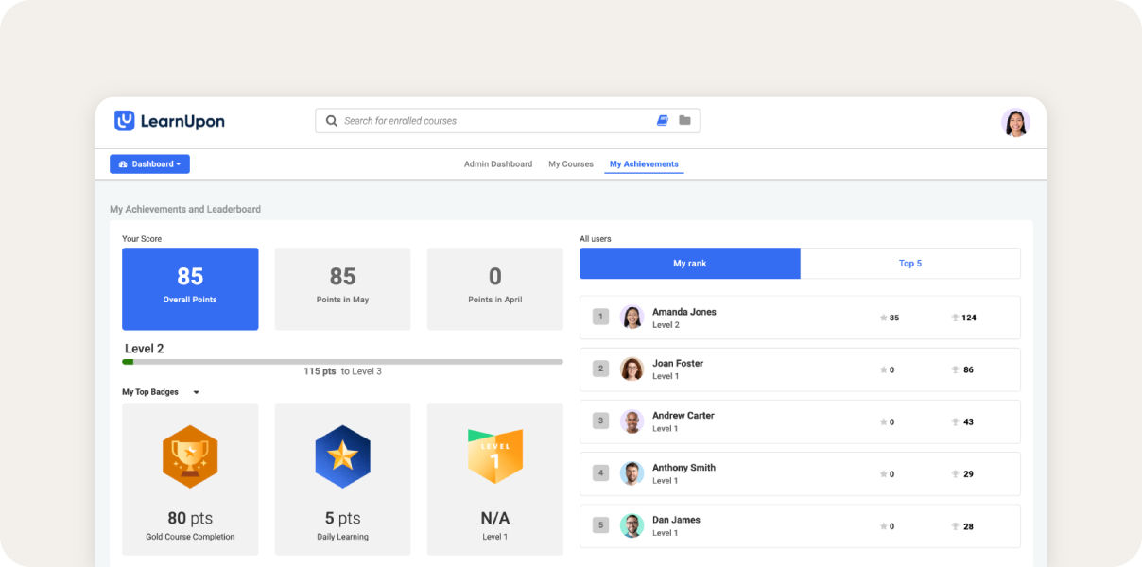Switch leaderboard to Top 5 view
1142x567 pixels.
[909, 264]
